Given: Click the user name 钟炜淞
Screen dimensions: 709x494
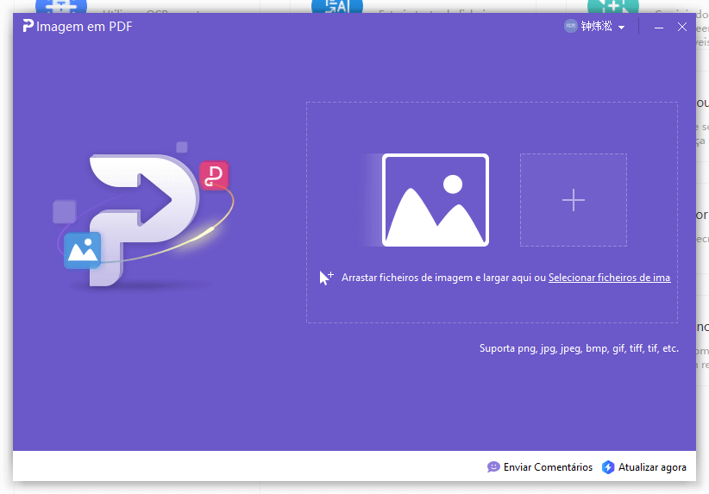Looking at the screenshot, I should (596, 26).
